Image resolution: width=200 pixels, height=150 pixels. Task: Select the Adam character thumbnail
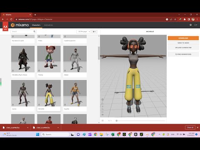75,59
